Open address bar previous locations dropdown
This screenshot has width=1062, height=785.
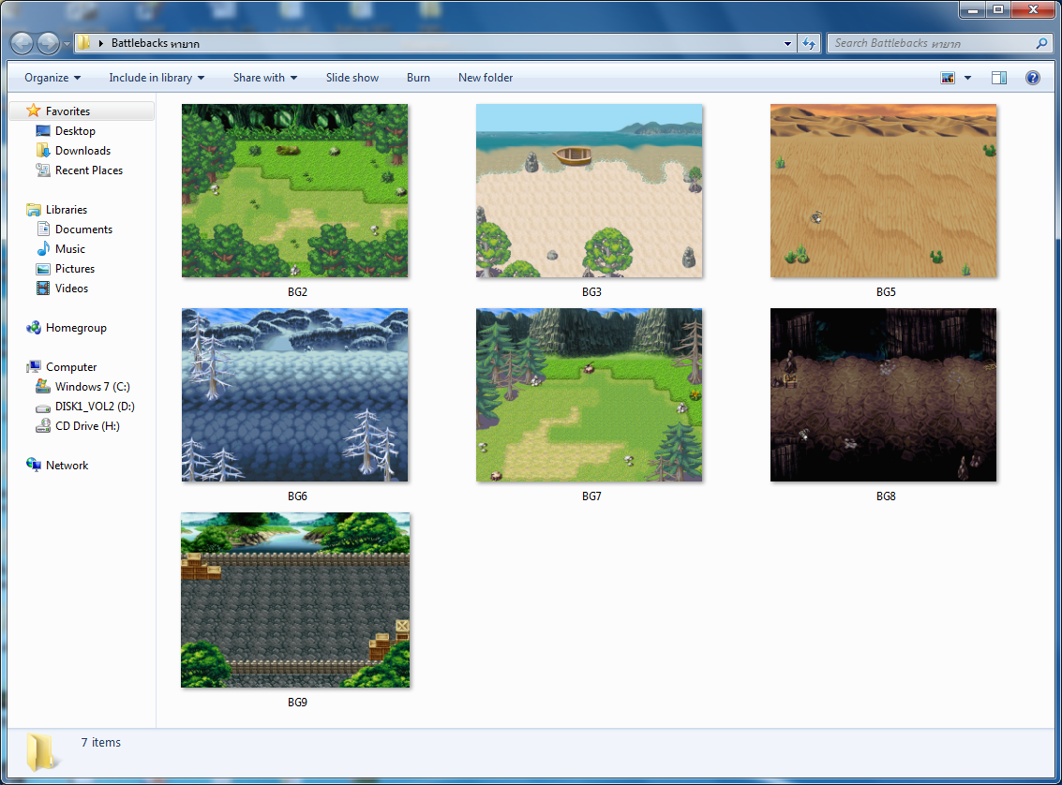(787, 43)
